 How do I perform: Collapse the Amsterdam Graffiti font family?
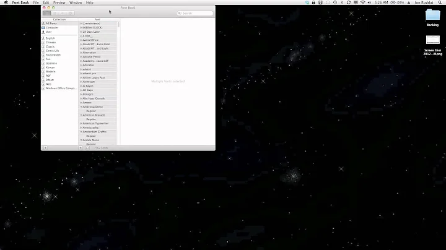tap(81, 132)
